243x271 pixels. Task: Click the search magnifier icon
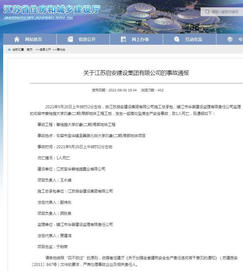coord(207,12)
